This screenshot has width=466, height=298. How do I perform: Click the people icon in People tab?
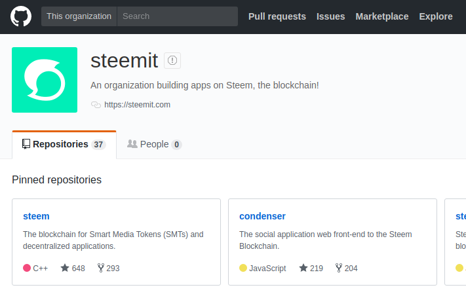tap(132, 144)
